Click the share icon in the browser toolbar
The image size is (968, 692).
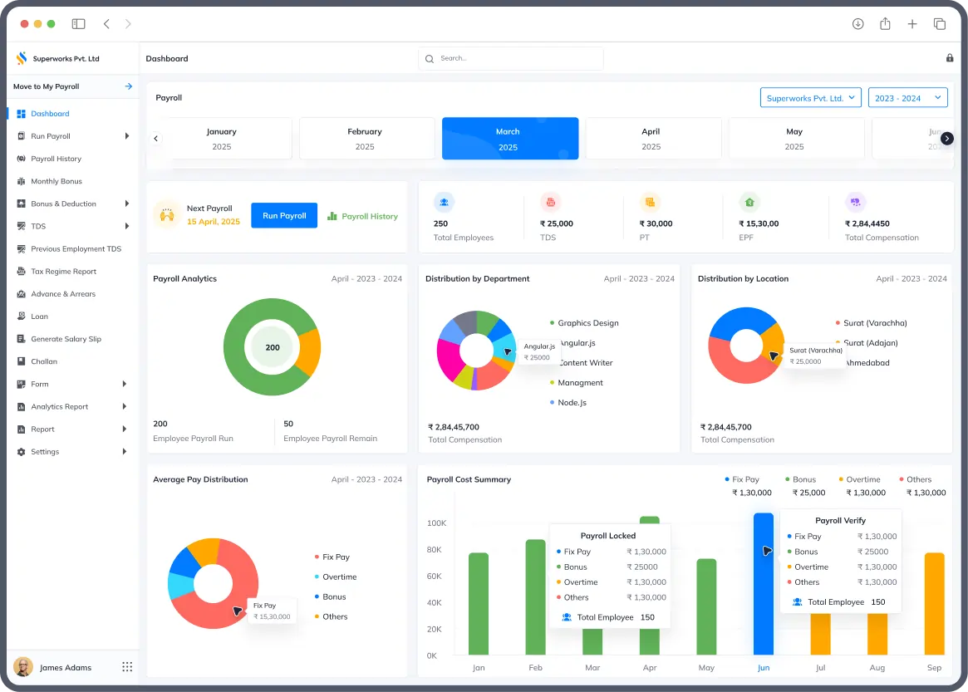click(885, 24)
